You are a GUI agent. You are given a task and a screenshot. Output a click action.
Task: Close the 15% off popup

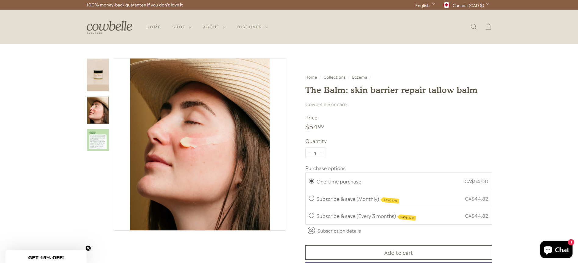pos(88,248)
